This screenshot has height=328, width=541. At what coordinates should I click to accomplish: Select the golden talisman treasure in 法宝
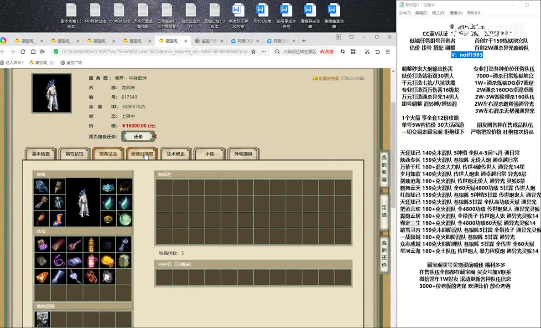(x=91, y=245)
